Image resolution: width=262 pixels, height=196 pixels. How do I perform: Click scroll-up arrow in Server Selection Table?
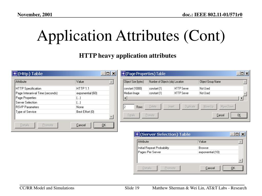(241, 142)
